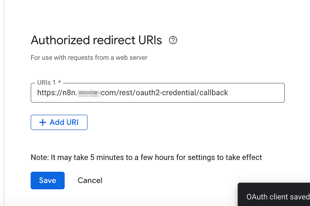Screen dimensions: 310x206
Task: Click inside the URIs 1 text field
Action: click(x=158, y=93)
